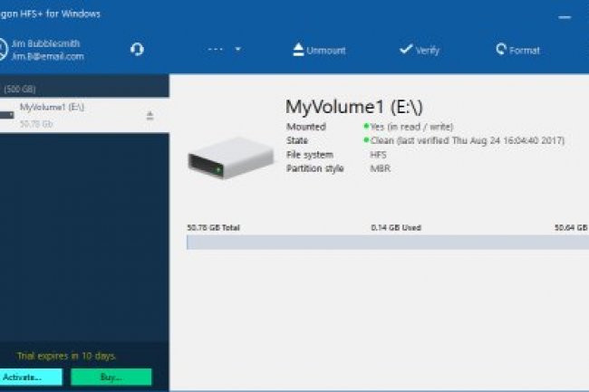This screenshot has height=392, width=589.
Task: Click the headset support icon
Action: [137, 50]
